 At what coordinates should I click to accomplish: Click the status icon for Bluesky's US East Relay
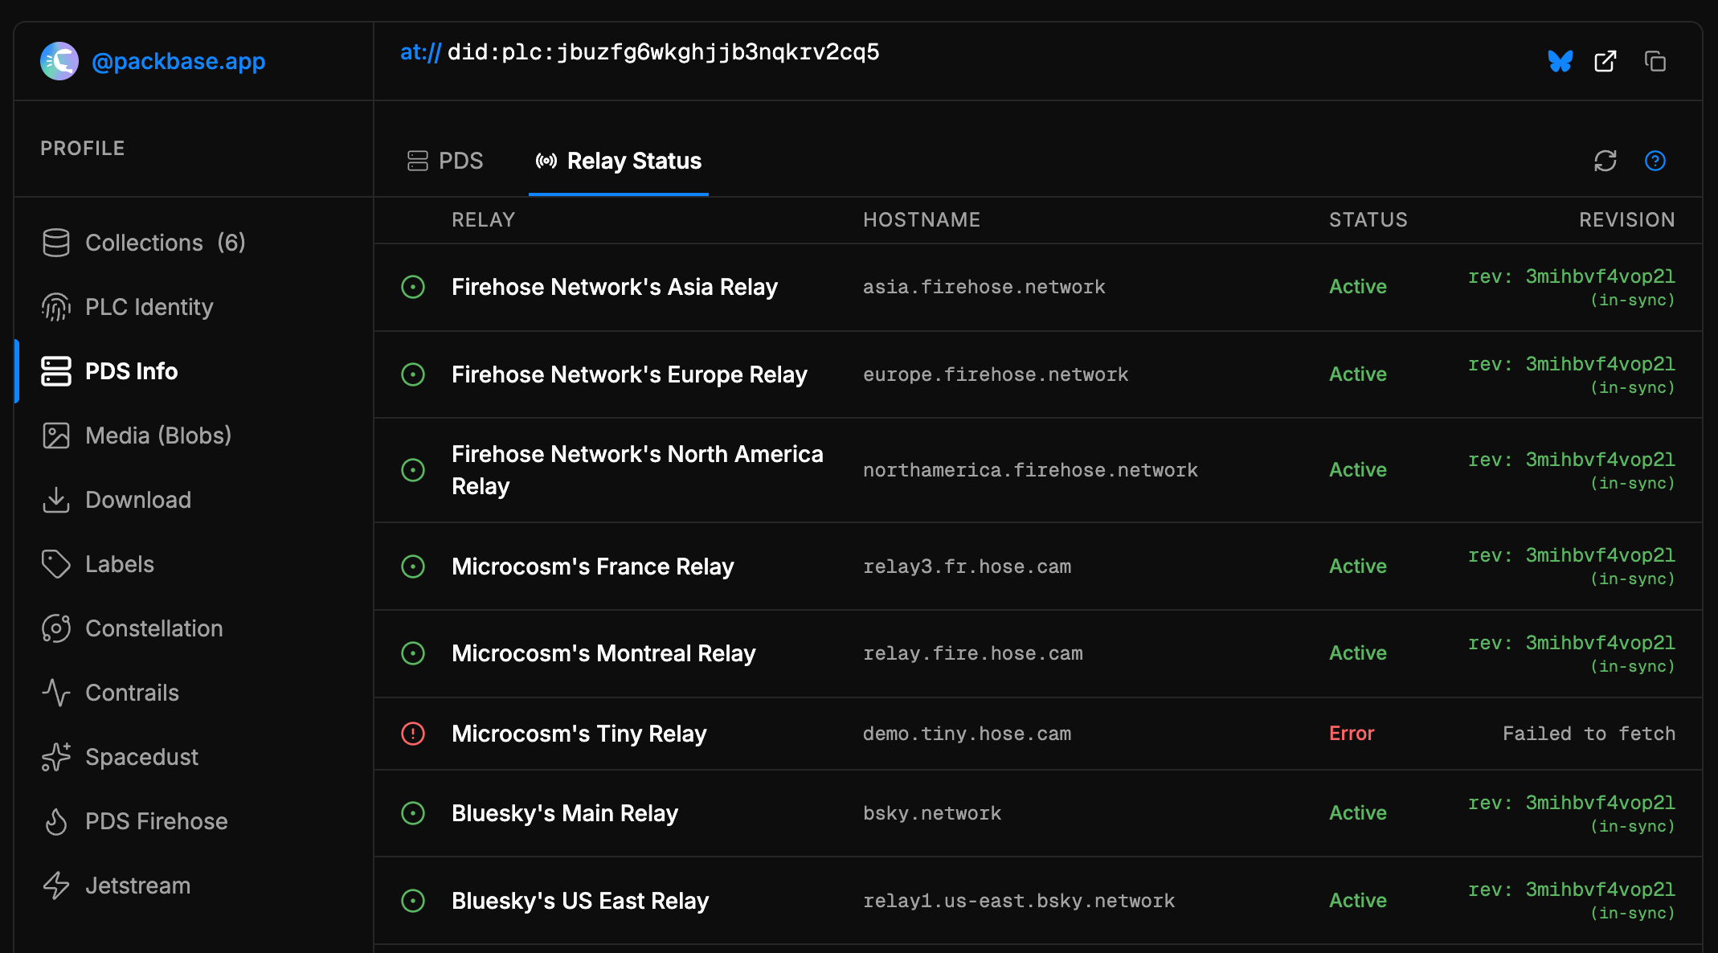[413, 901]
